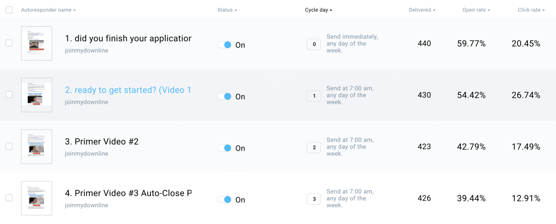Sort the list by Click rate
556x224 pixels.
(x=543, y=10)
